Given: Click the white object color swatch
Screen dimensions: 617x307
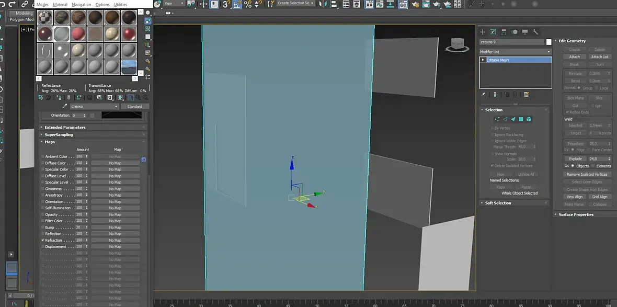Looking at the screenshot, I should [549, 42].
